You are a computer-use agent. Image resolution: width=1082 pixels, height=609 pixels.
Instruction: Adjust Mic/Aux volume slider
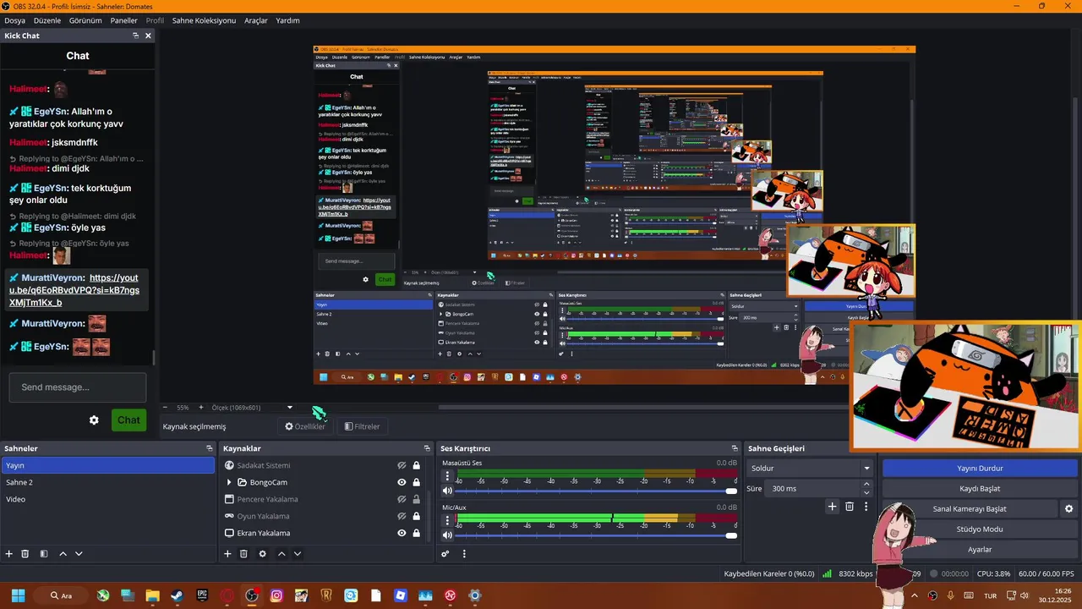pos(596,535)
